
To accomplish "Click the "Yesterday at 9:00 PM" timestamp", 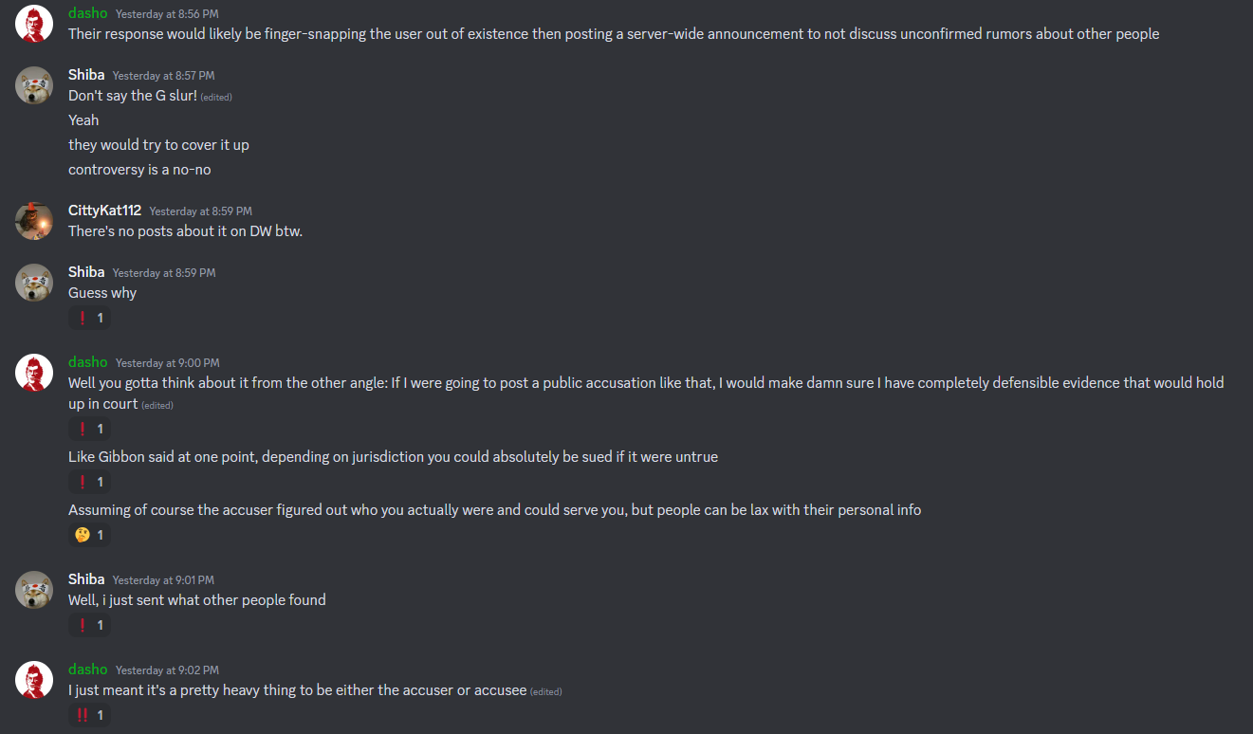I will pos(167,363).
